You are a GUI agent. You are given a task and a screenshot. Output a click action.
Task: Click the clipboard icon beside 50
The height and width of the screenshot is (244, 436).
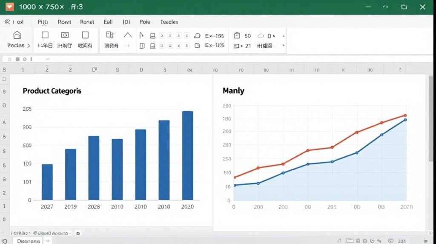point(237,36)
